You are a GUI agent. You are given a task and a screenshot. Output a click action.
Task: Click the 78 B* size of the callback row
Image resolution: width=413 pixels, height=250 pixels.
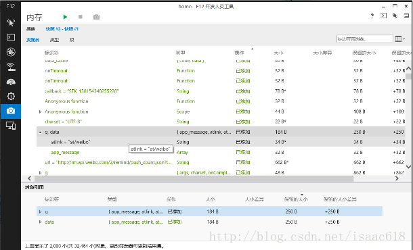[x=280, y=91]
